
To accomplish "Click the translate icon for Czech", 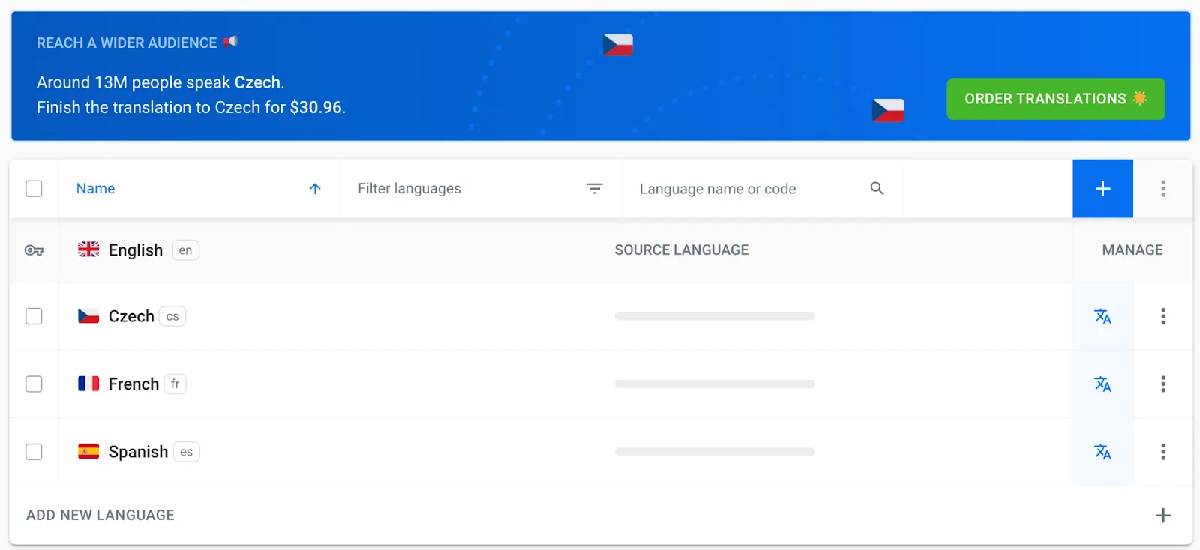I will pos(1102,316).
